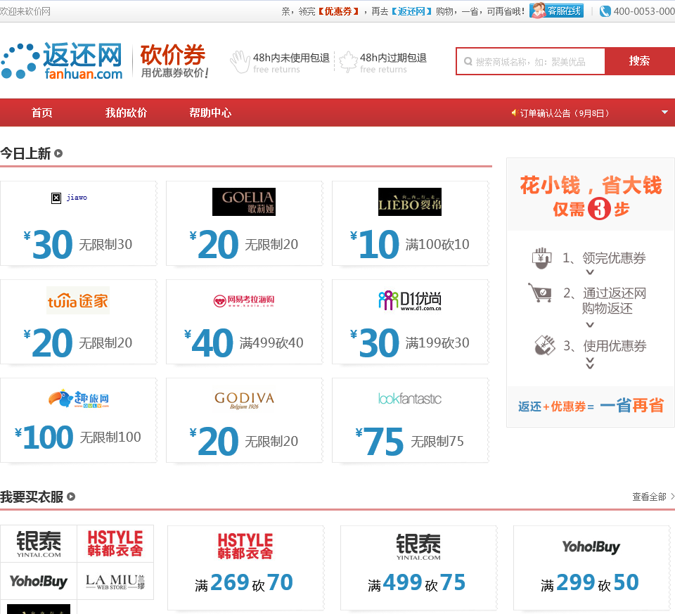
Task: Click the 欢迎来砍价网 text
Action: pos(25,12)
